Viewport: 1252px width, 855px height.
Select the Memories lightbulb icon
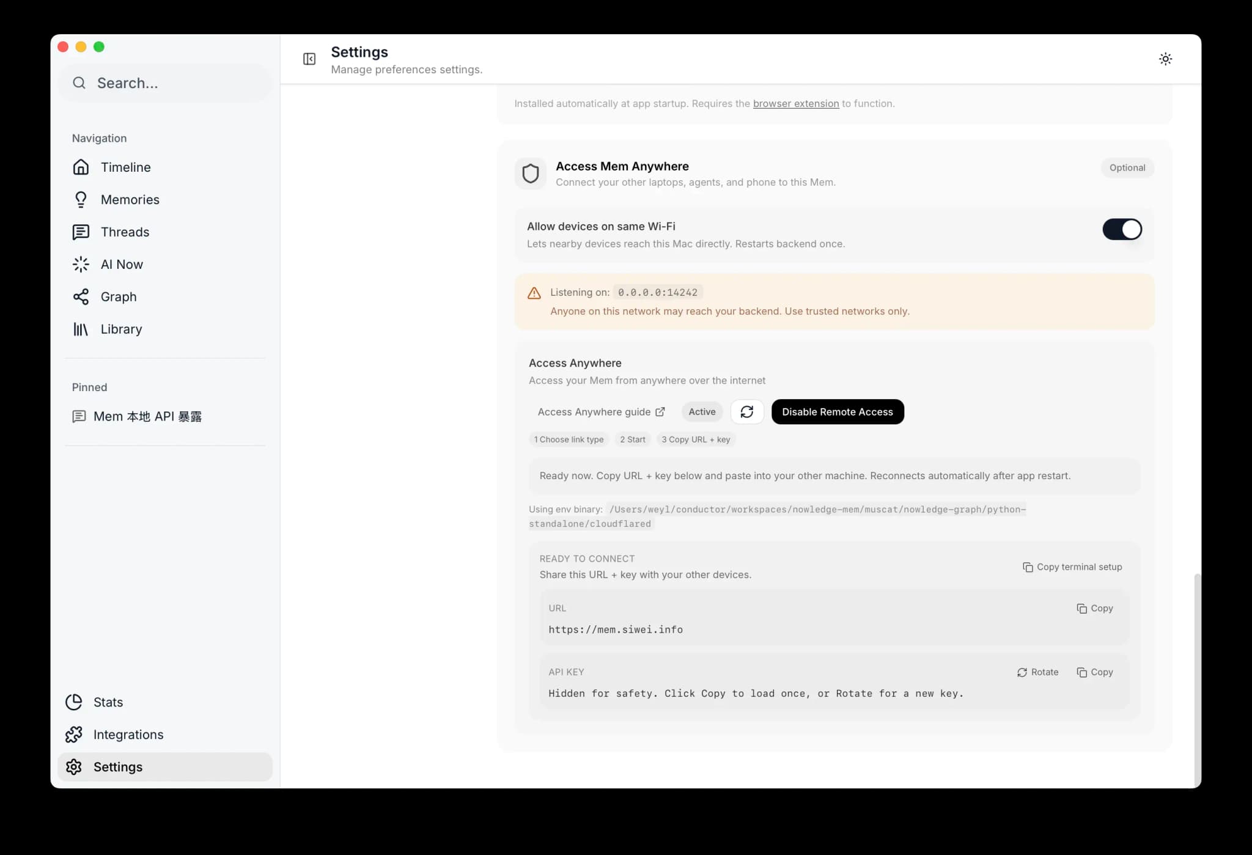pyautogui.click(x=81, y=199)
